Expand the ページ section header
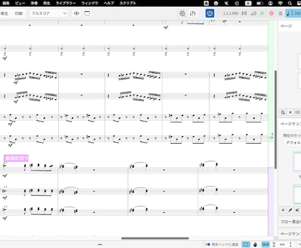The height and width of the screenshot is (248, 301). coord(290,26)
